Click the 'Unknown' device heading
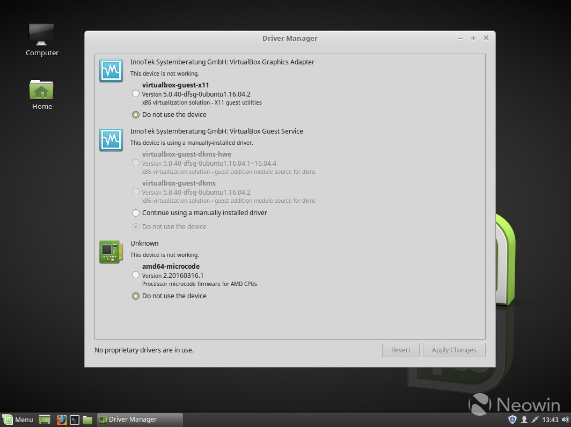Screen dimensions: 571x427 [x=144, y=243]
